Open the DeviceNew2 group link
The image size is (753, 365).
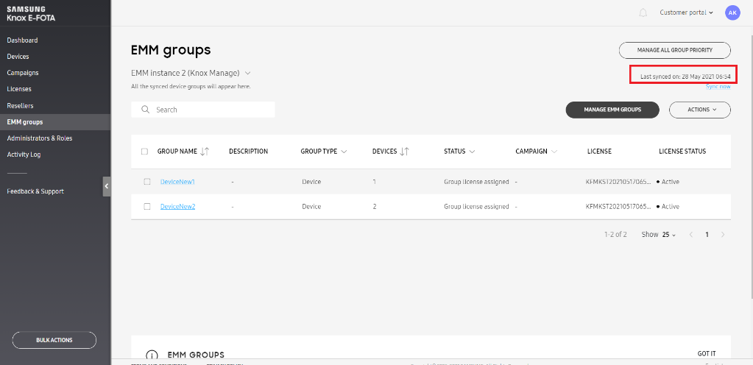[177, 207]
